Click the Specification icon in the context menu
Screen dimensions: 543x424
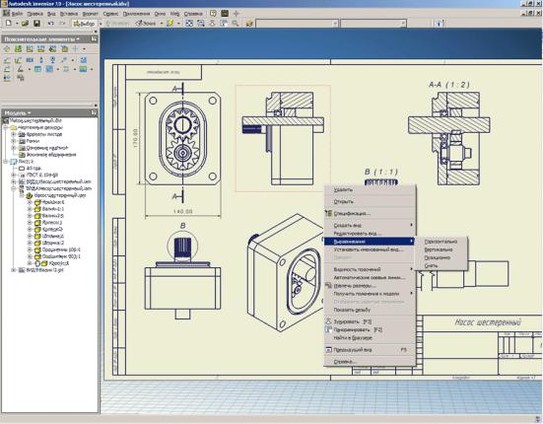pyautogui.click(x=328, y=213)
